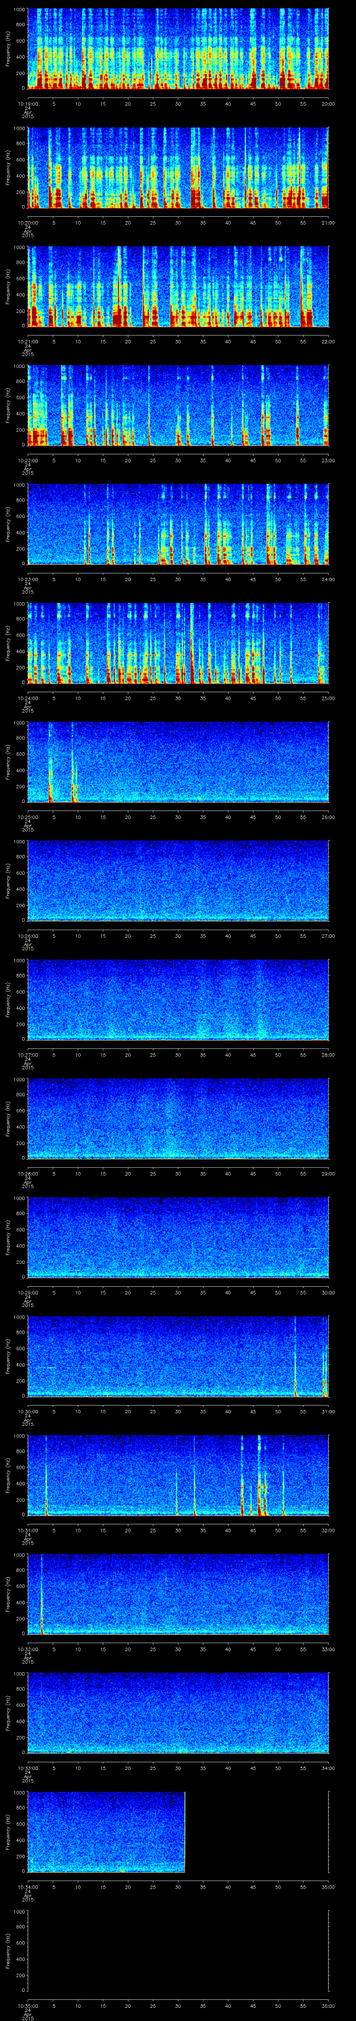Screen dimensions: 356x2021
Task: Open the spectrogram panel starting at 10:29:00
Action: click(x=178, y=1237)
